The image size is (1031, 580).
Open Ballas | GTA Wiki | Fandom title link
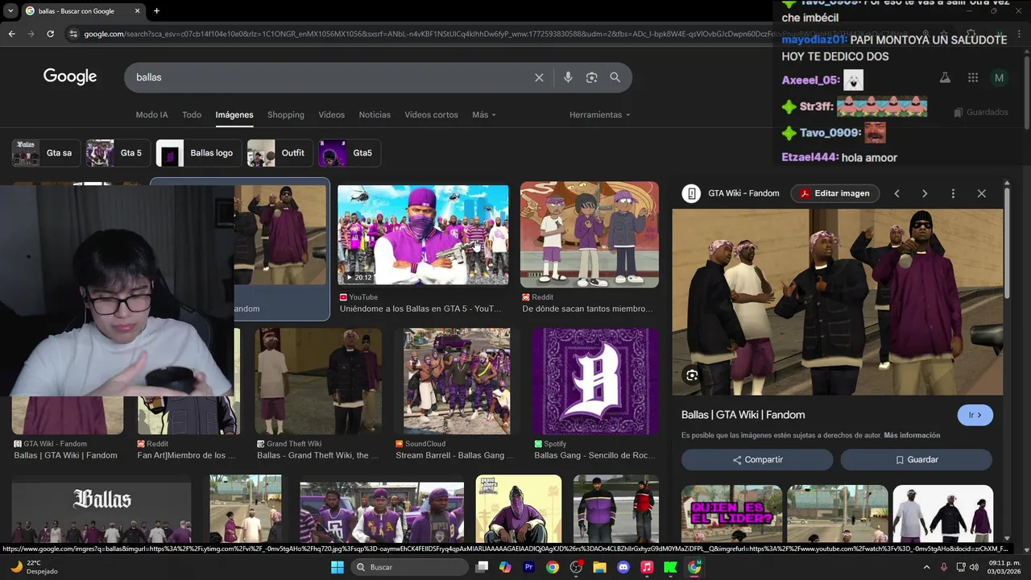click(x=743, y=415)
